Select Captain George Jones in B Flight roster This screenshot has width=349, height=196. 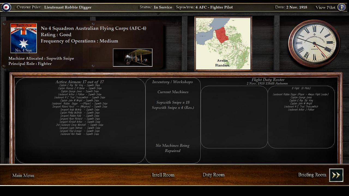pos(301,97)
